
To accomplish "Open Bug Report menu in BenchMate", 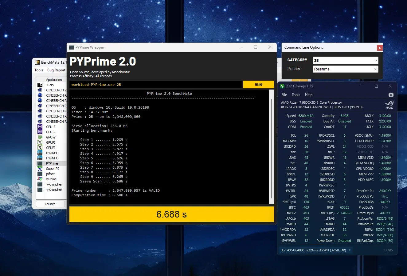I will [x=56, y=70].
